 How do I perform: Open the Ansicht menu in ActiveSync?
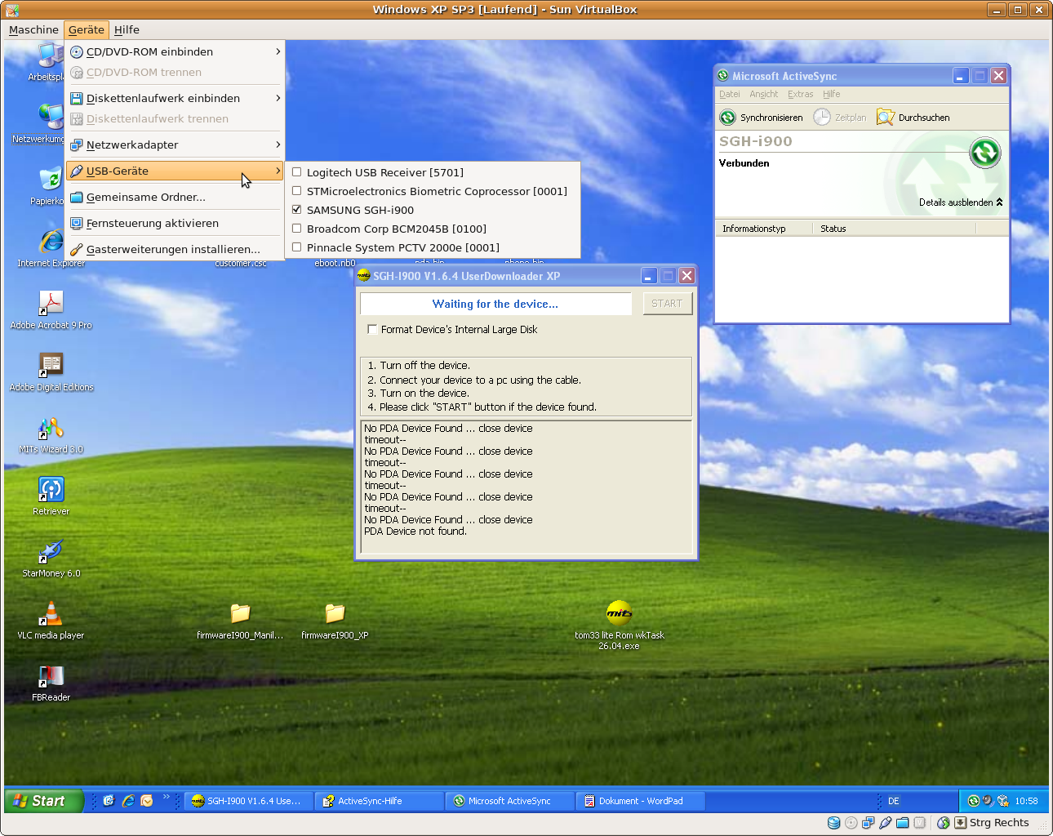[764, 94]
